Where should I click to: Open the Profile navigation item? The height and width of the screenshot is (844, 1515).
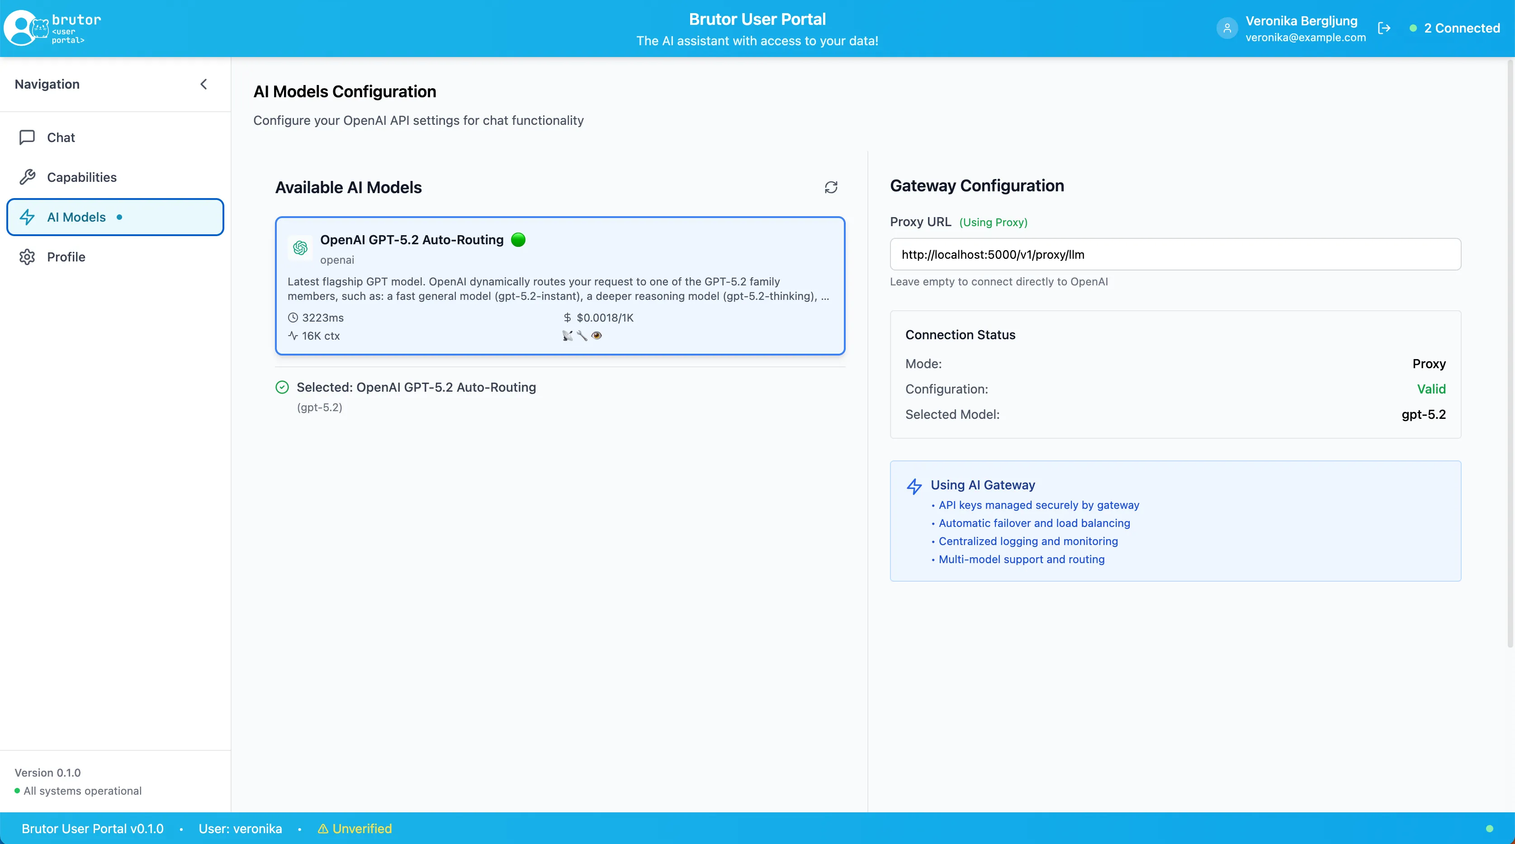(x=115, y=257)
